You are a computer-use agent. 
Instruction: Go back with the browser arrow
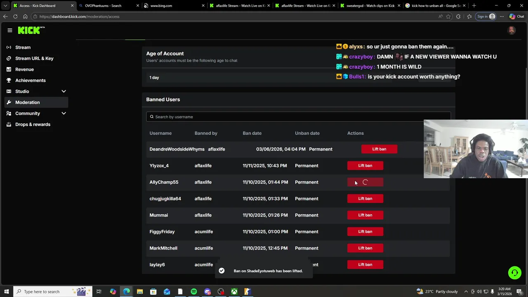(x=5, y=16)
